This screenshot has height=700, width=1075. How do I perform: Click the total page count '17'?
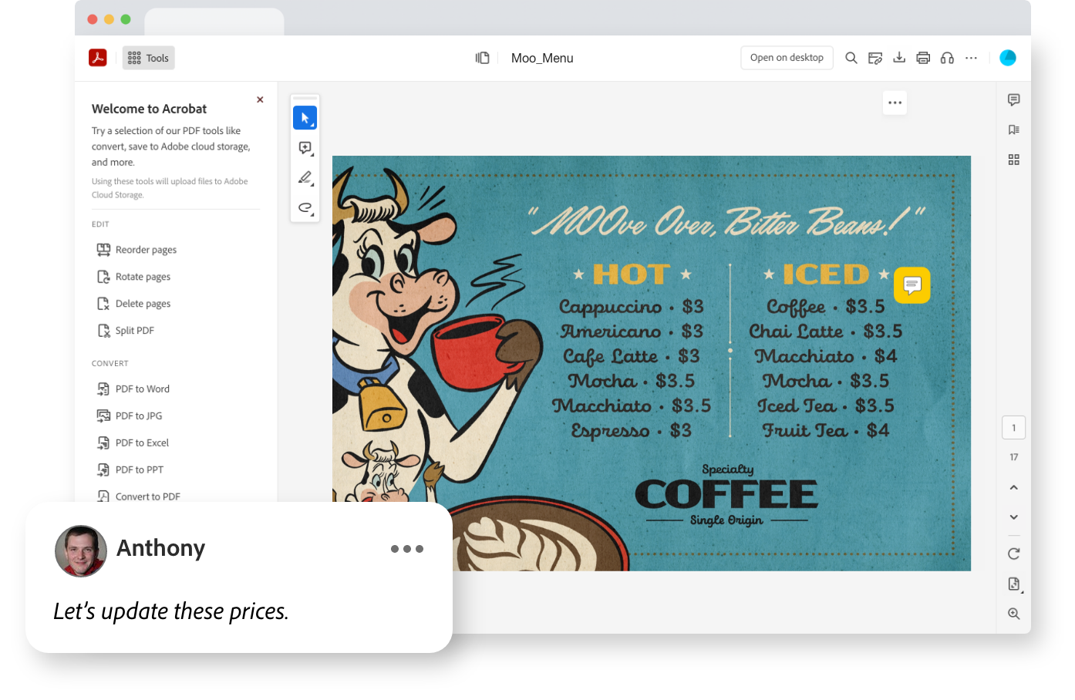point(1014,457)
